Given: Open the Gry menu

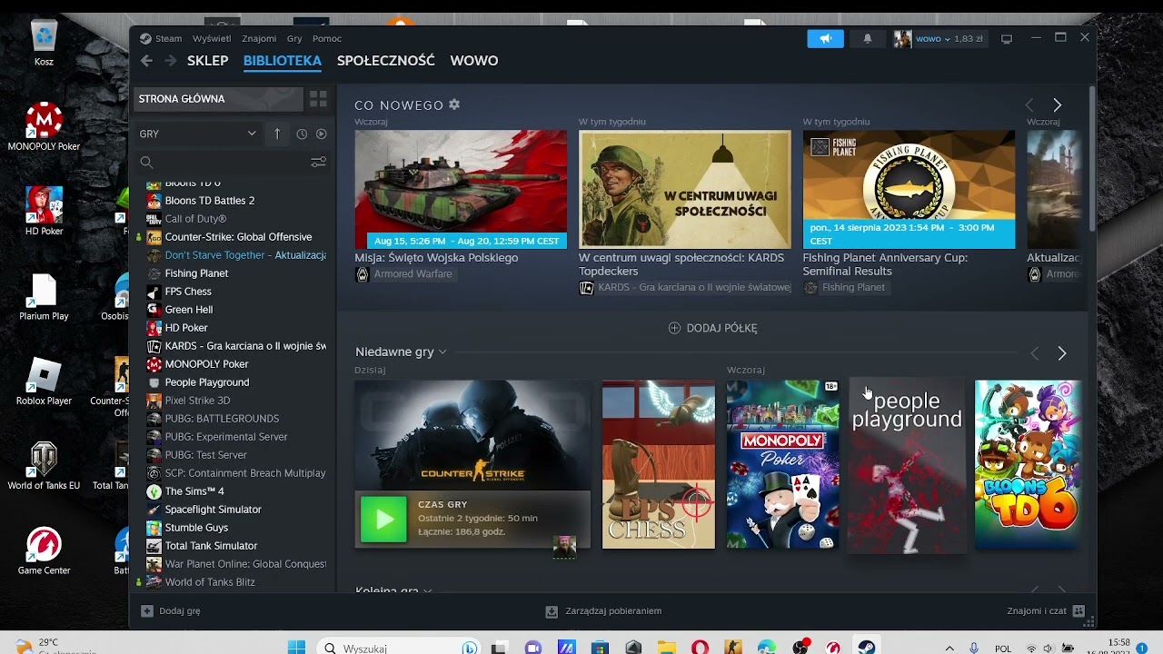Looking at the screenshot, I should [294, 38].
